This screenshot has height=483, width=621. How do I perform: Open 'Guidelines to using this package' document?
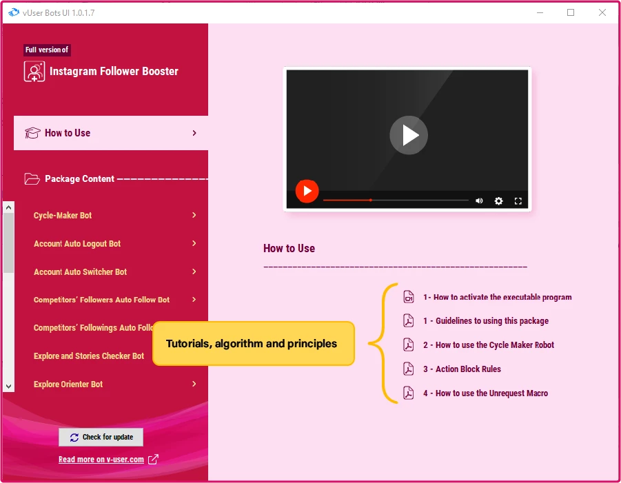[486, 320]
